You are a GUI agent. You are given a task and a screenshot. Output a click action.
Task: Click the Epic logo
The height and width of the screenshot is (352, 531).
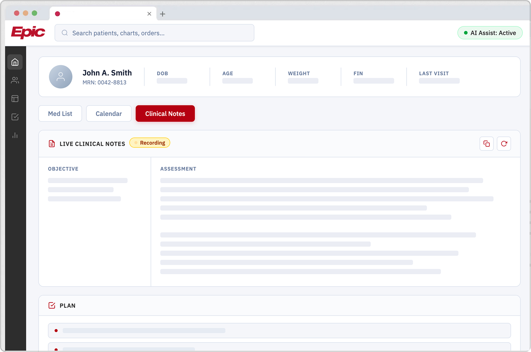point(28,33)
